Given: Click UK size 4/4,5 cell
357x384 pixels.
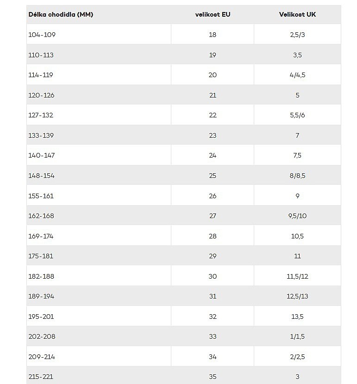Looking at the screenshot, I should tap(297, 75).
